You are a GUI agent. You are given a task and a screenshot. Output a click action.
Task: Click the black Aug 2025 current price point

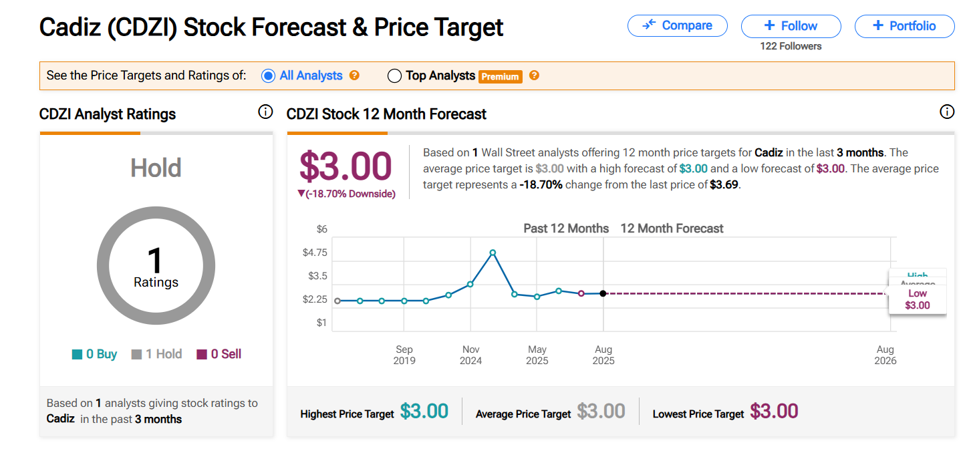[603, 293]
